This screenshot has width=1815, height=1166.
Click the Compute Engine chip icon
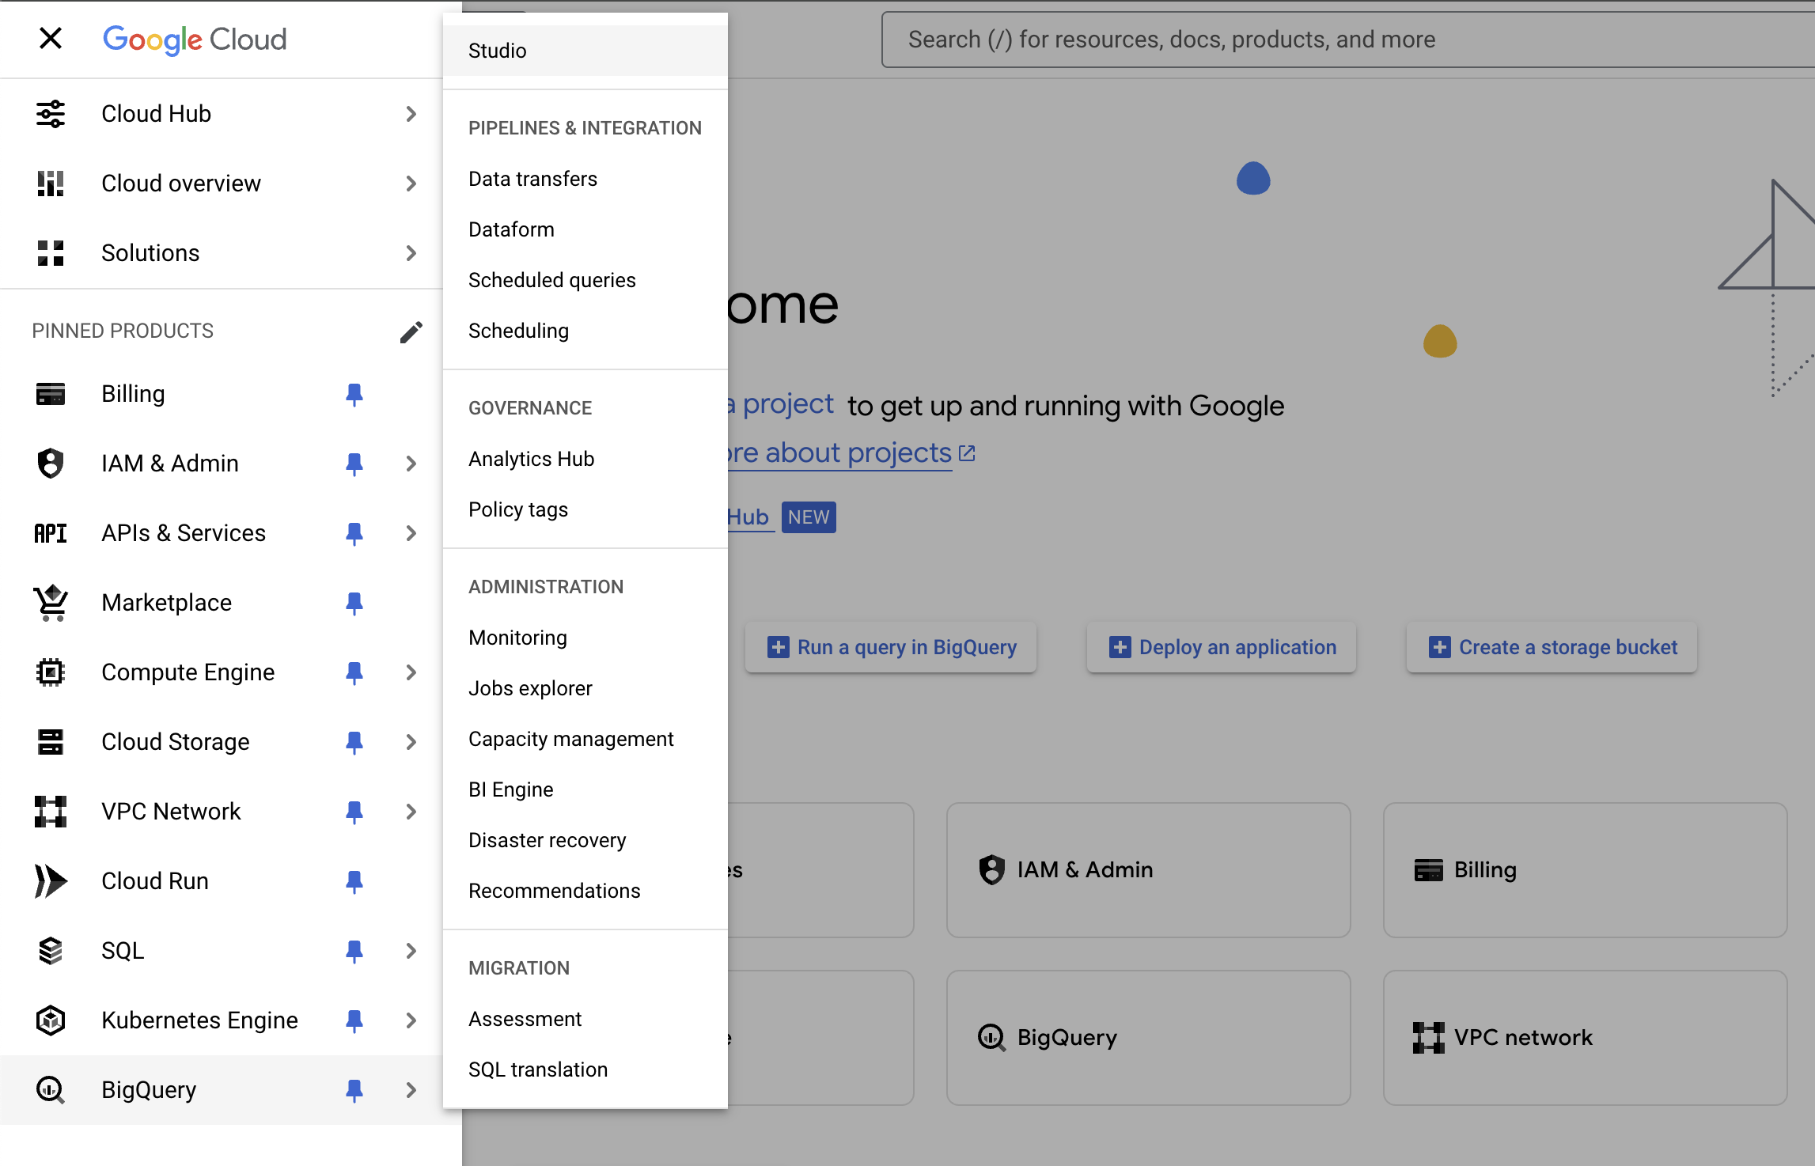pyautogui.click(x=51, y=672)
